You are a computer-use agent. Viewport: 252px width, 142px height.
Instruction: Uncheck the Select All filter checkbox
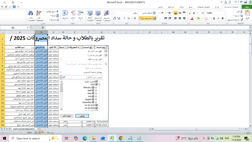pyautogui.click(x=97, y=82)
